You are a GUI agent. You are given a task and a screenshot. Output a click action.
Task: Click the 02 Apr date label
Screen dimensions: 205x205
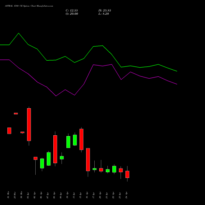pos(34,195)
